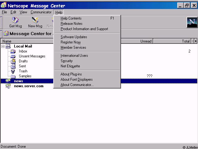Select the Unsent Messages folder
This screenshot has width=198, height=149.
tap(32, 56)
